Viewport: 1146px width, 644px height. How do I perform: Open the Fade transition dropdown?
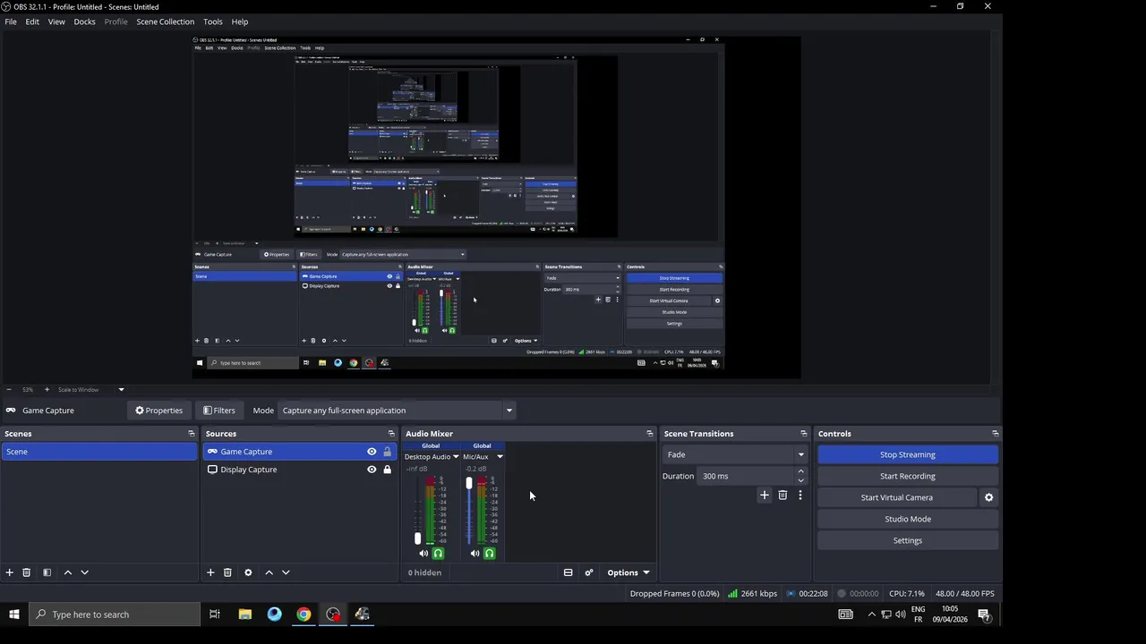734,454
